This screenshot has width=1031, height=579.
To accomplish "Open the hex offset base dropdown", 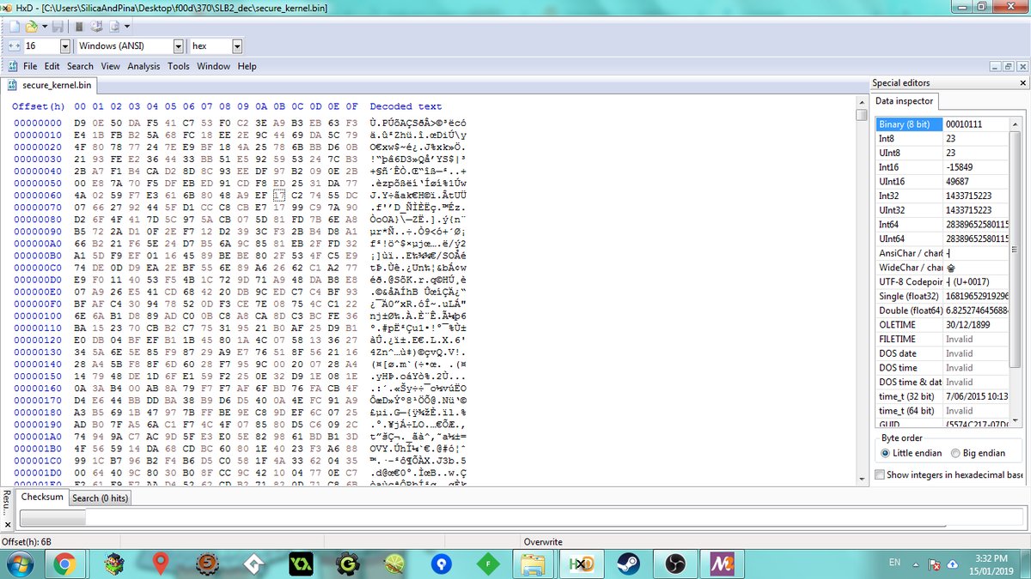I will click(236, 46).
